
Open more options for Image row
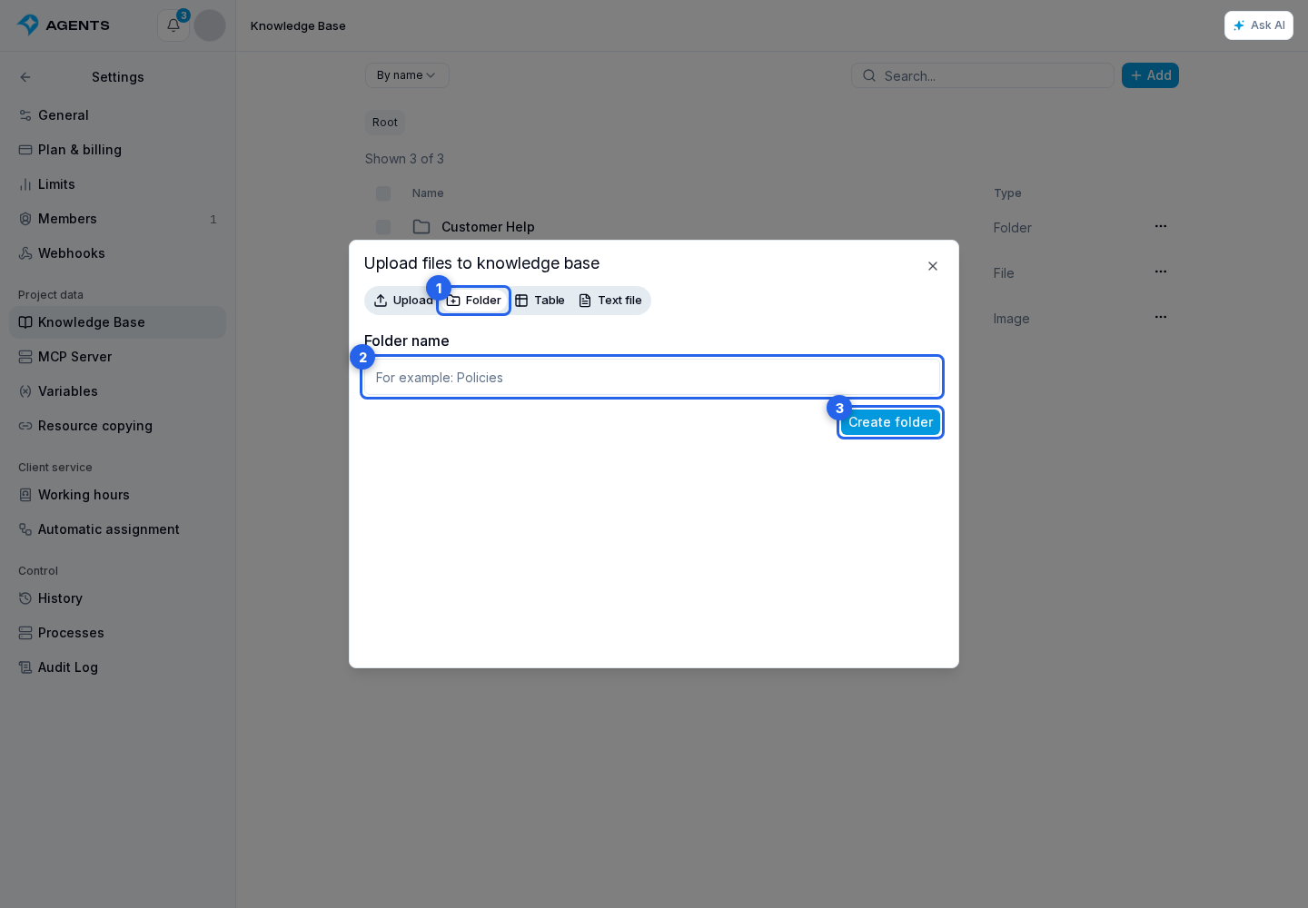1161,317
